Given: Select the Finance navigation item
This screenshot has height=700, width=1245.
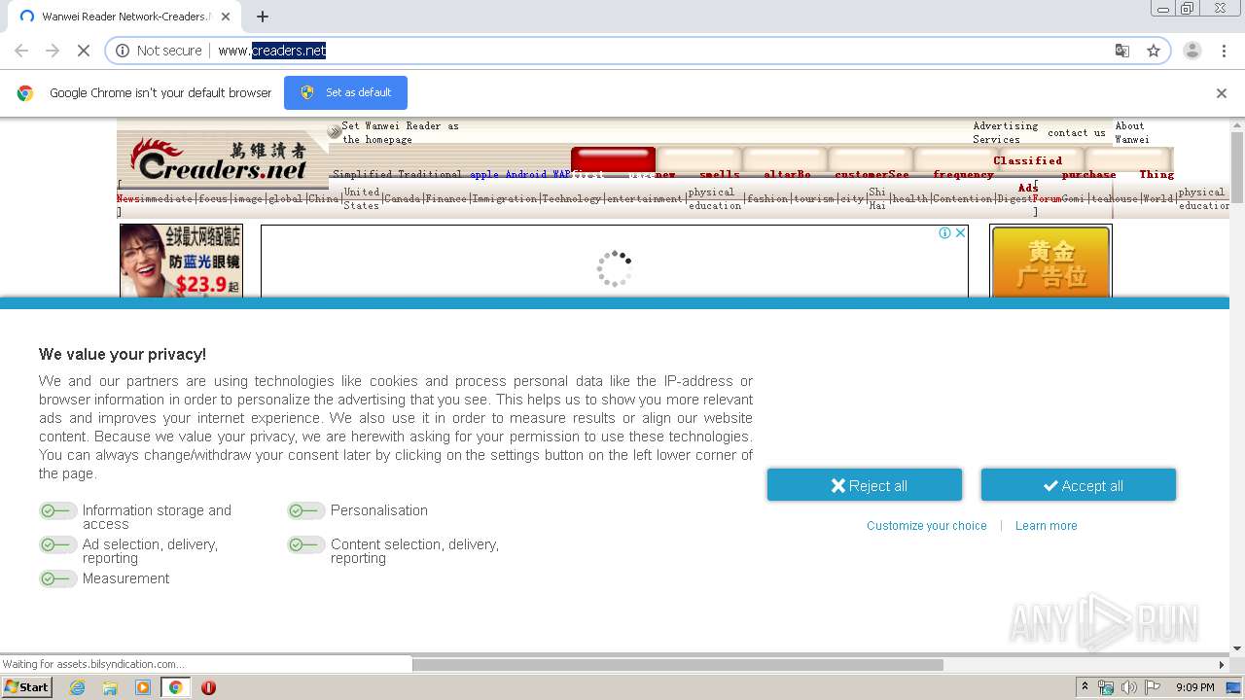Looking at the screenshot, I should 446,198.
